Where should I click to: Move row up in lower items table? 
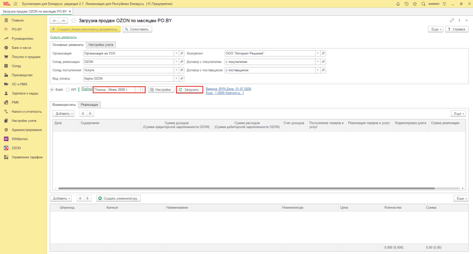tap(80, 199)
